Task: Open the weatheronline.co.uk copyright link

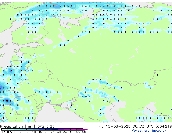Action: pyautogui.click(x=149, y=131)
